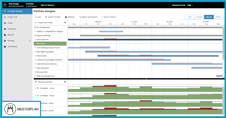Click the Roadmap diamond icon
The height and width of the screenshot is (118, 226).
tap(5, 29)
